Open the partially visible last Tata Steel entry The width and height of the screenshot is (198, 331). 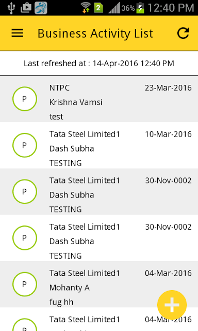coord(99,319)
